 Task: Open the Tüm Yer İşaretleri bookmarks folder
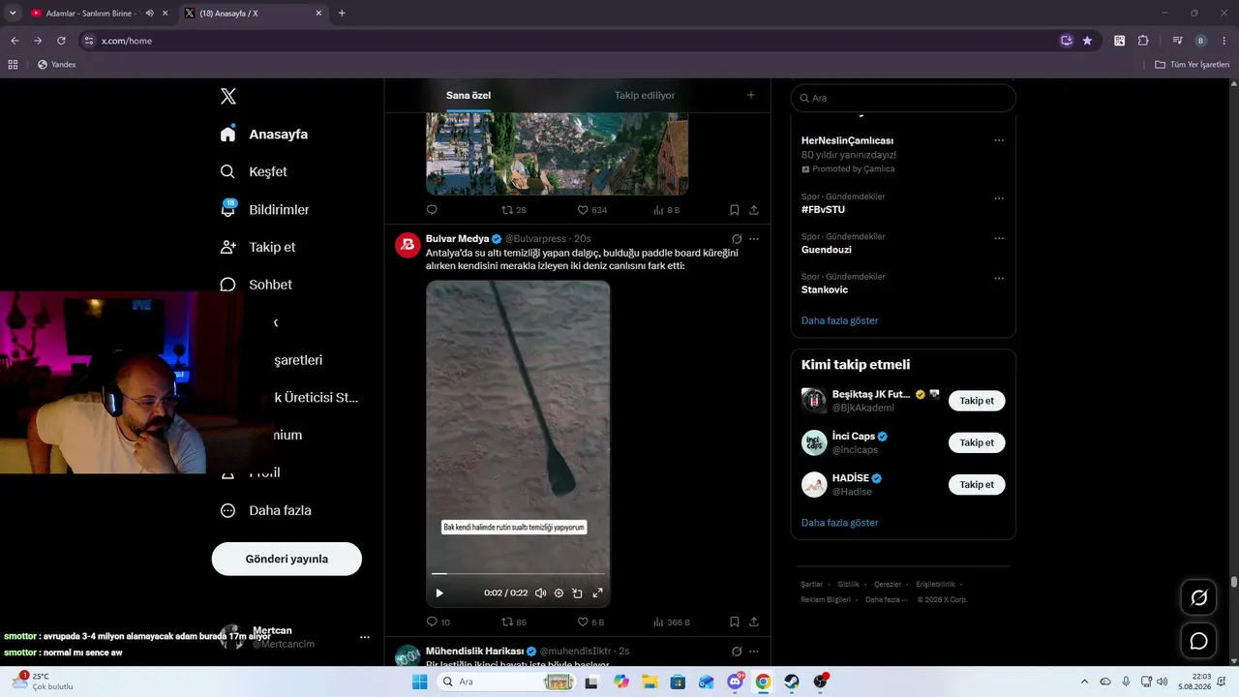click(1193, 65)
